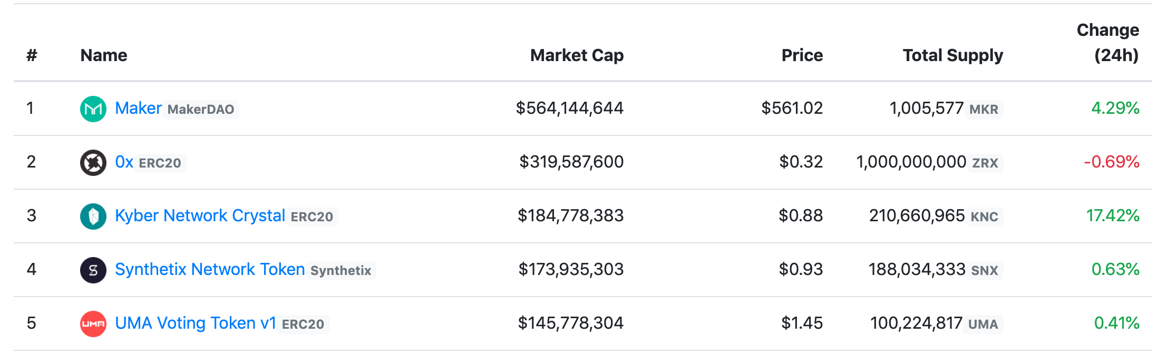Click the red UMA logo icon

(93, 324)
